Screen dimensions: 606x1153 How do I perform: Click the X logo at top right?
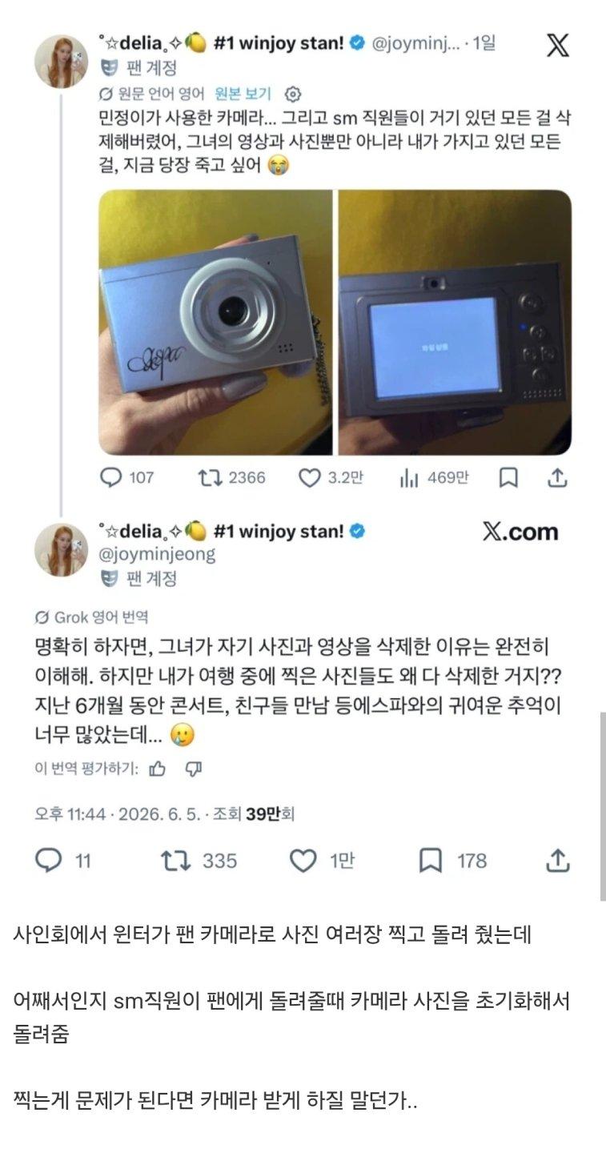tap(558, 45)
